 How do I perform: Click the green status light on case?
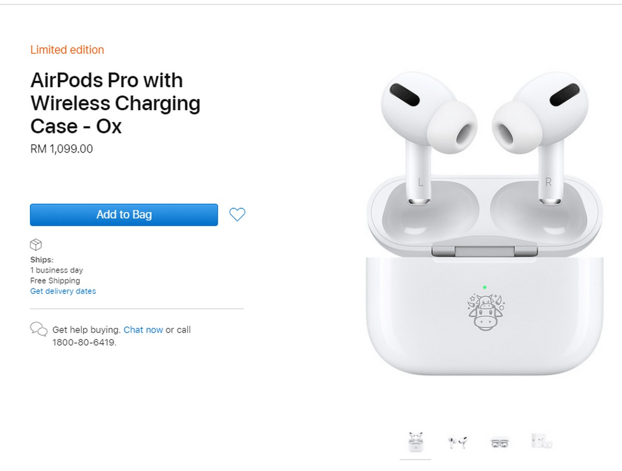click(x=484, y=287)
